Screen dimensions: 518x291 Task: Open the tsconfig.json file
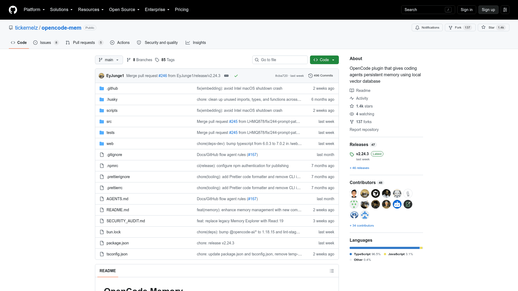(117, 254)
